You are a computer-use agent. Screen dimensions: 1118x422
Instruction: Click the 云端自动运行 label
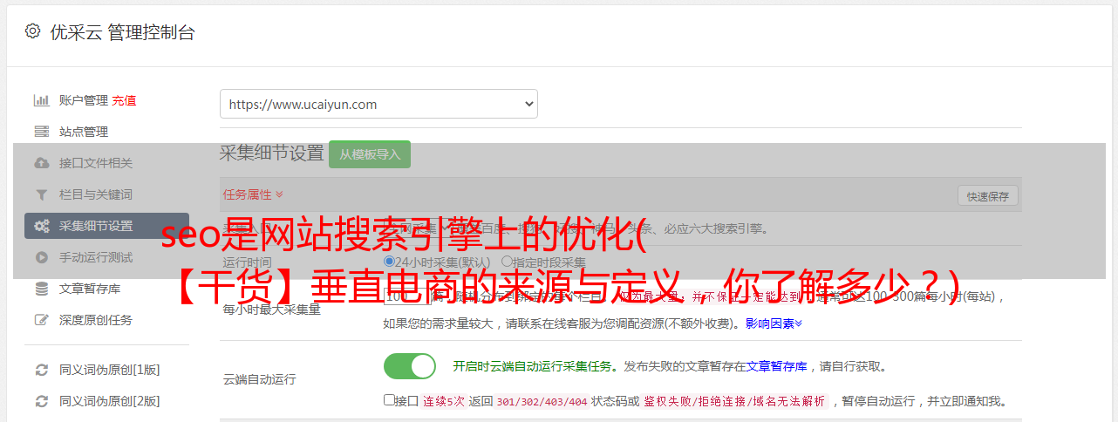click(259, 379)
